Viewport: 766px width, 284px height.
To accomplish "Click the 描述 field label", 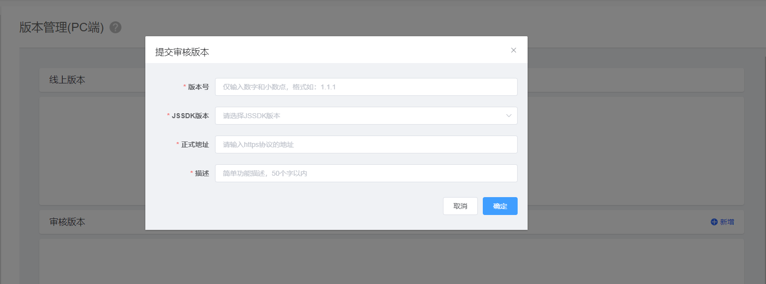I will click(202, 173).
